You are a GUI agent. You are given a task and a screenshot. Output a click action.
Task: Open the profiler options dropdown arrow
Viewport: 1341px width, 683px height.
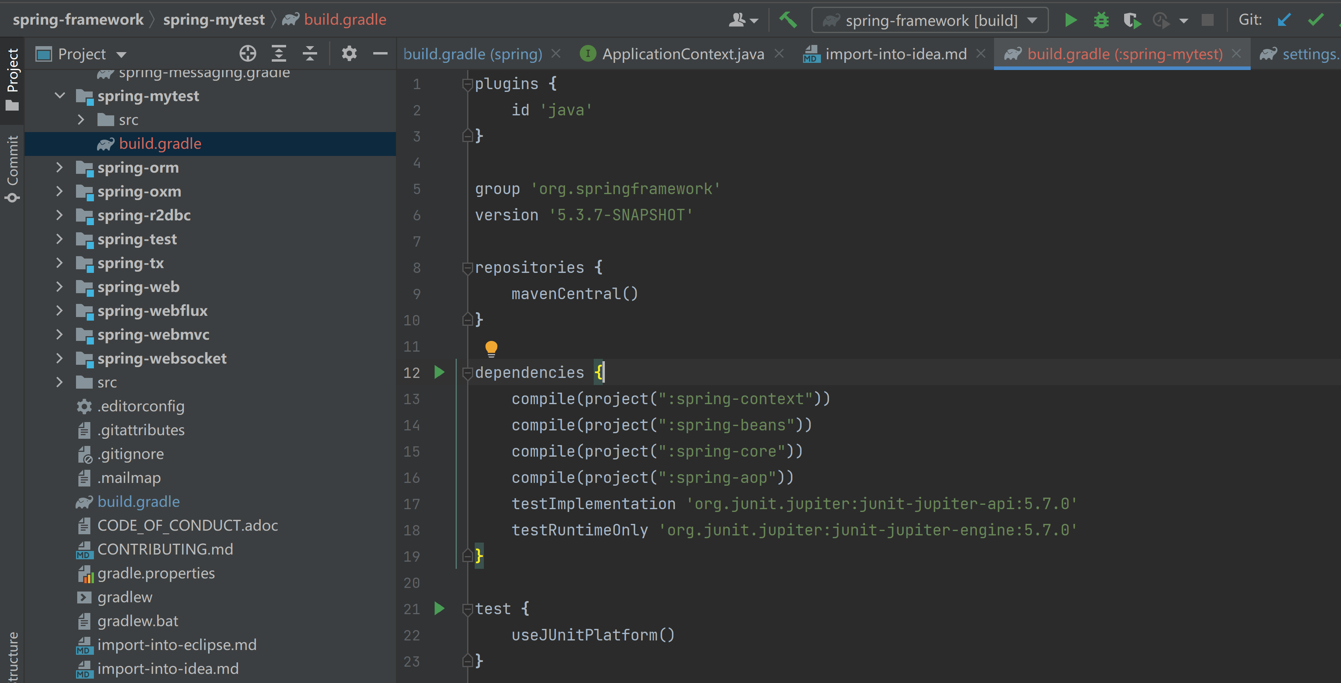point(1183,21)
